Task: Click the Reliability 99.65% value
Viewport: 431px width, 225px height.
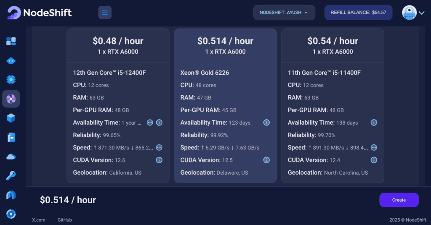Action: tap(112, 136)
